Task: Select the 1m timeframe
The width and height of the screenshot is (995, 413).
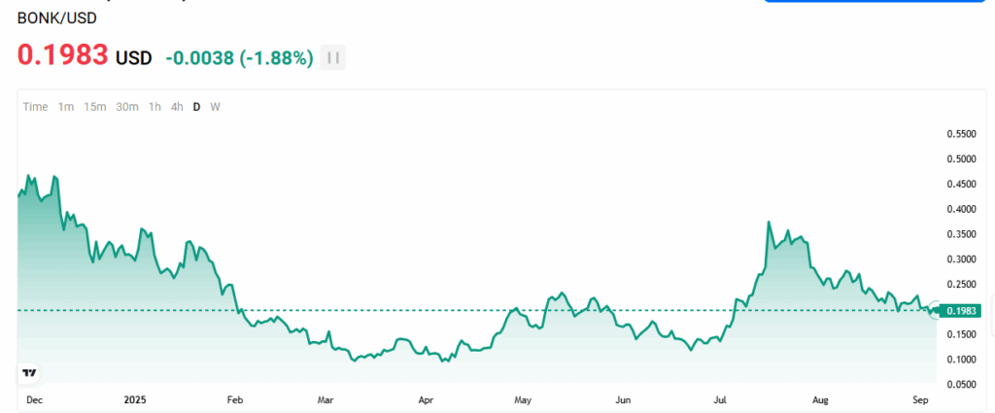Action: point(66,107)
